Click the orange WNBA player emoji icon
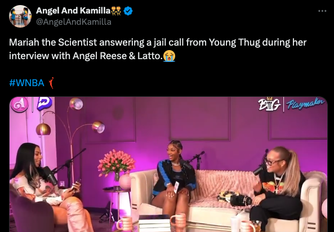 [51, 83]
